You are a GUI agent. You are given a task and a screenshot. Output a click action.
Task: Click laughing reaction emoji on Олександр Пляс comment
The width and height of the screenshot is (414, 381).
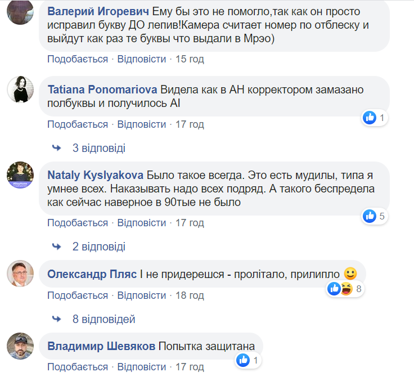click(x=345, y=289)
